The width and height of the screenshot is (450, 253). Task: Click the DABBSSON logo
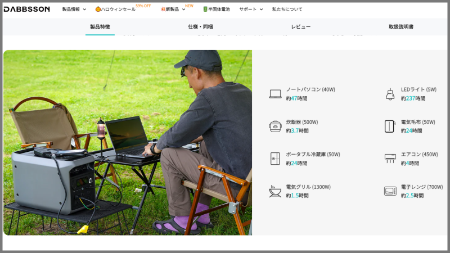(26, 9)
